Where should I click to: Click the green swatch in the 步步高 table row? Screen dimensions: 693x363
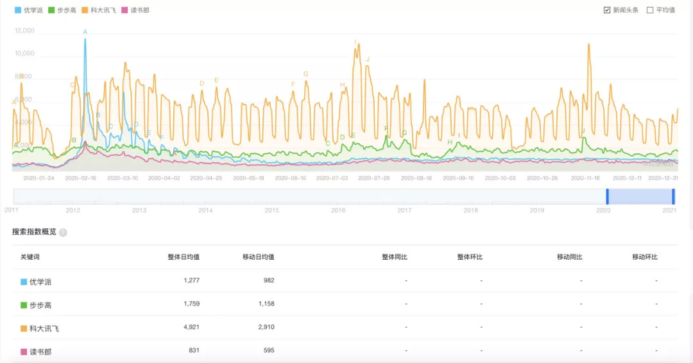(24, 305)
